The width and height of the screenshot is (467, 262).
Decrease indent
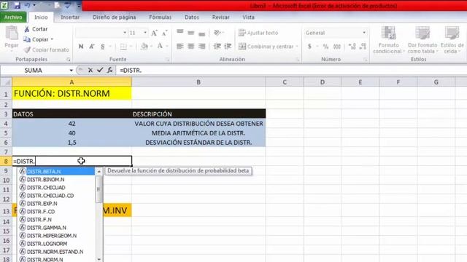coord(217,47)
